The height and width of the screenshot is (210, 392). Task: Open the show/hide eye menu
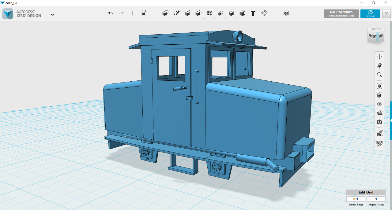click(379, 104)
